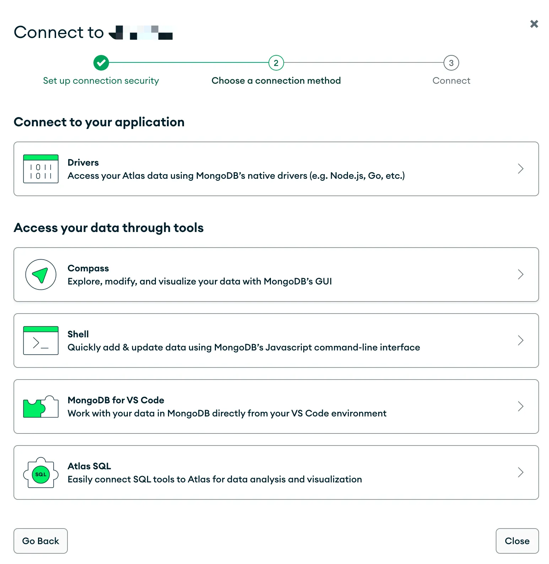Open the Compass option via its chevron
The height and width of the screenshot is (564, 549).
coord(521,274)
